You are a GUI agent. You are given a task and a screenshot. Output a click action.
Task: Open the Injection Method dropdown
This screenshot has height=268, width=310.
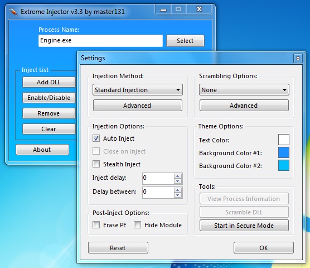click(138, 90)
